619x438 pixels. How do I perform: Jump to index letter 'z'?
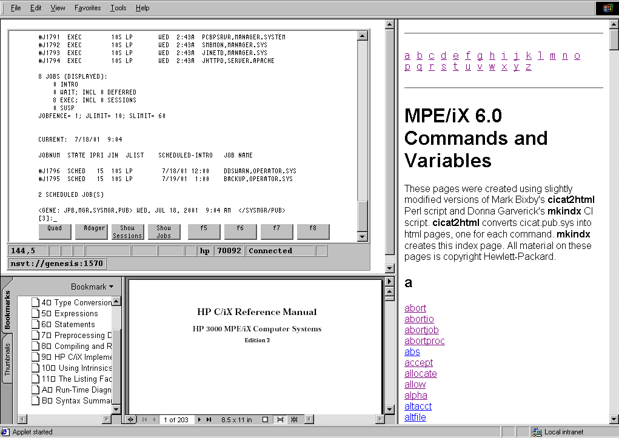click(x=528, y=67)
